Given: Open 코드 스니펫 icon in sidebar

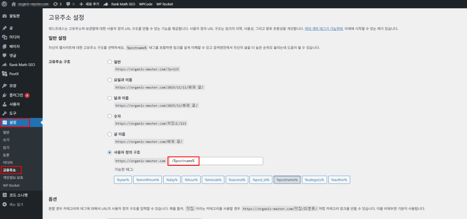Looking at the screenshot, I should [x=5, y=195].
